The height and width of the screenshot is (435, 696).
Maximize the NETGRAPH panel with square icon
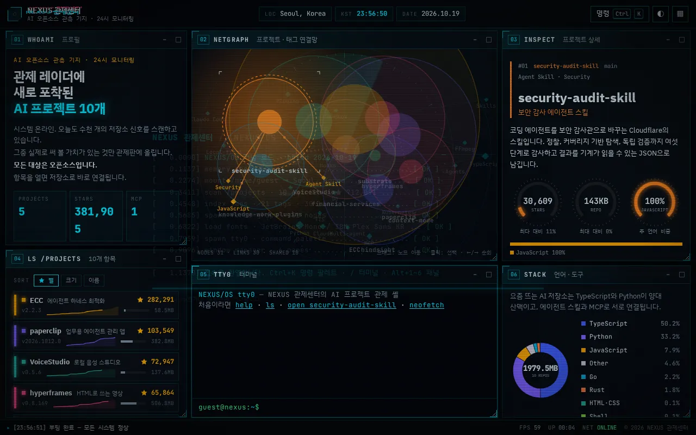pos(489,40)
